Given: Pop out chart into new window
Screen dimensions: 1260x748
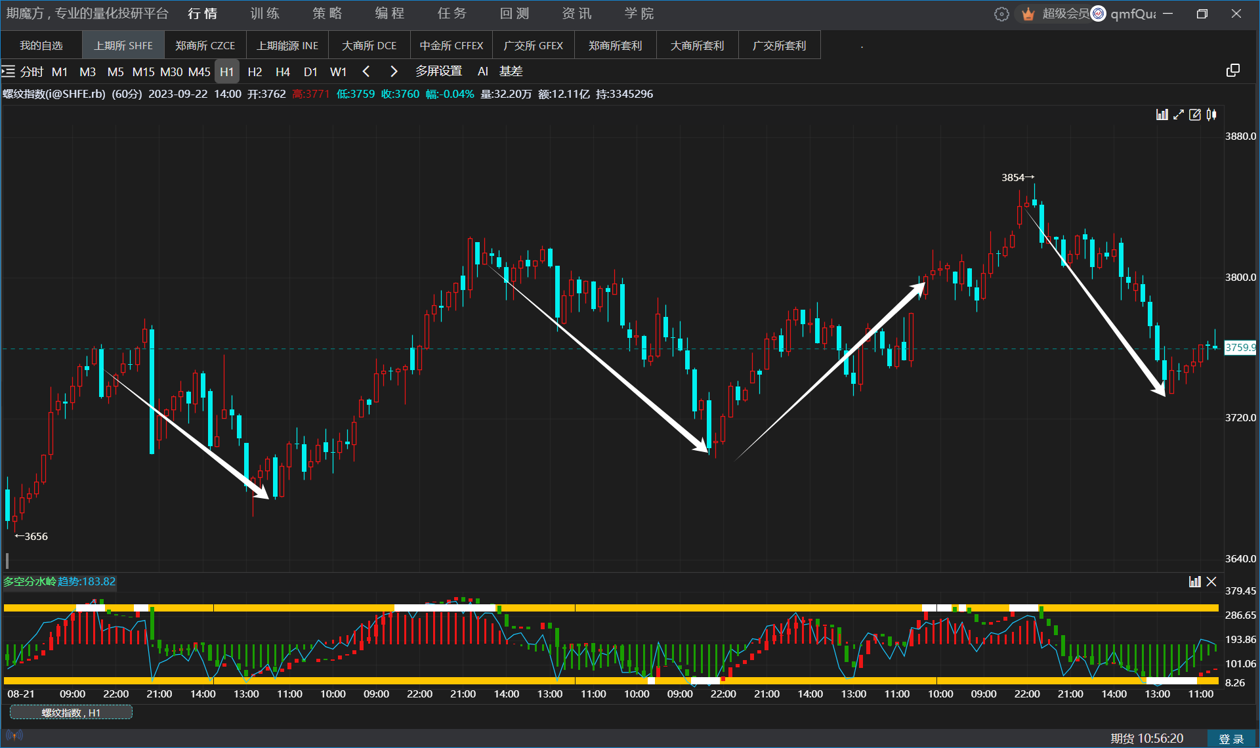Looking at the screenshot, I should tap(1233, 71).
